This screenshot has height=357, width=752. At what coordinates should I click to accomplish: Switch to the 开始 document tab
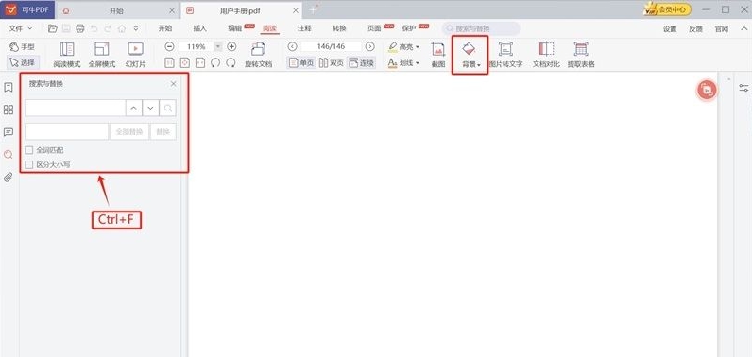[116, 10]
